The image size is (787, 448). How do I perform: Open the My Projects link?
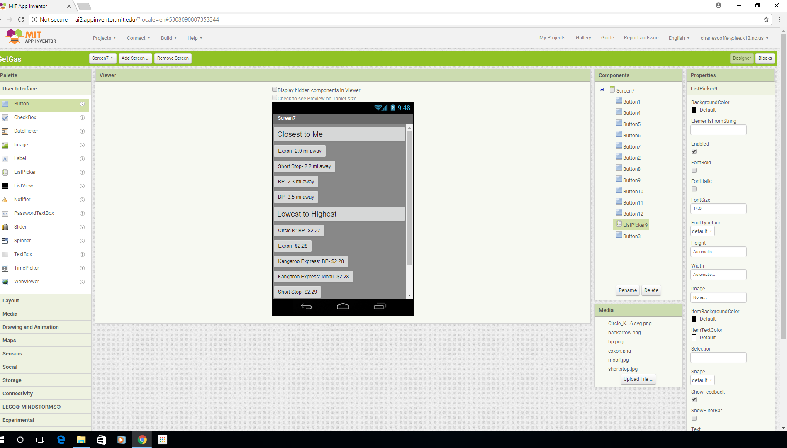[552, 38]
